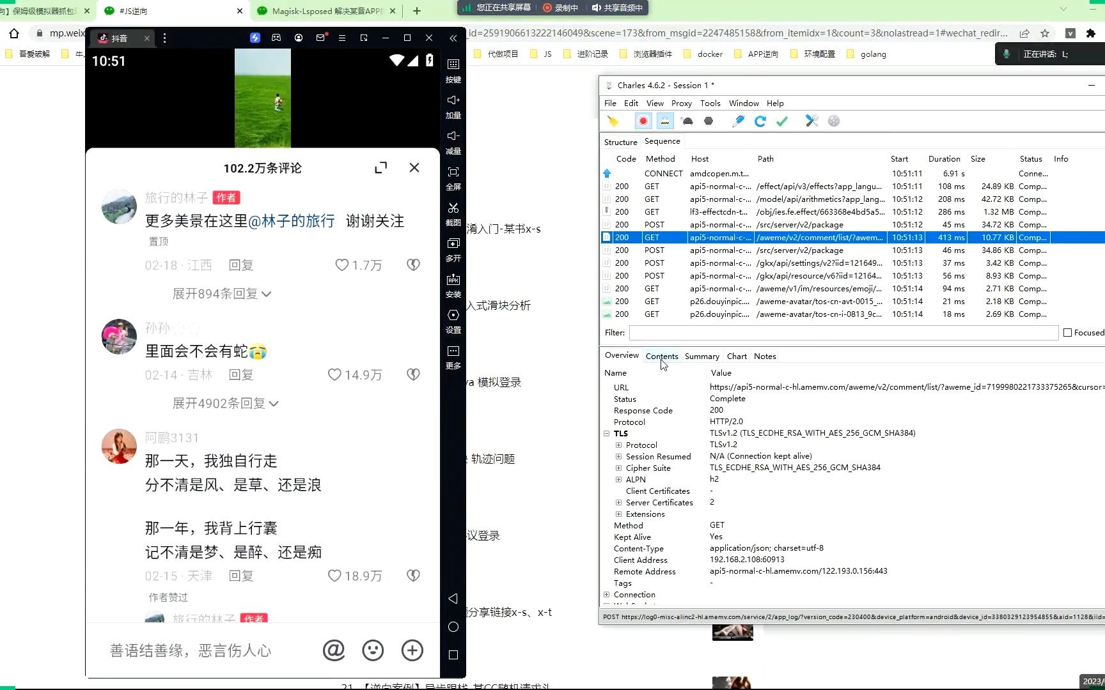The width and height of the screenshot is (1105, 690).
Task: Increase emulator volume with 加量
Action: click(x=453, y=107)
